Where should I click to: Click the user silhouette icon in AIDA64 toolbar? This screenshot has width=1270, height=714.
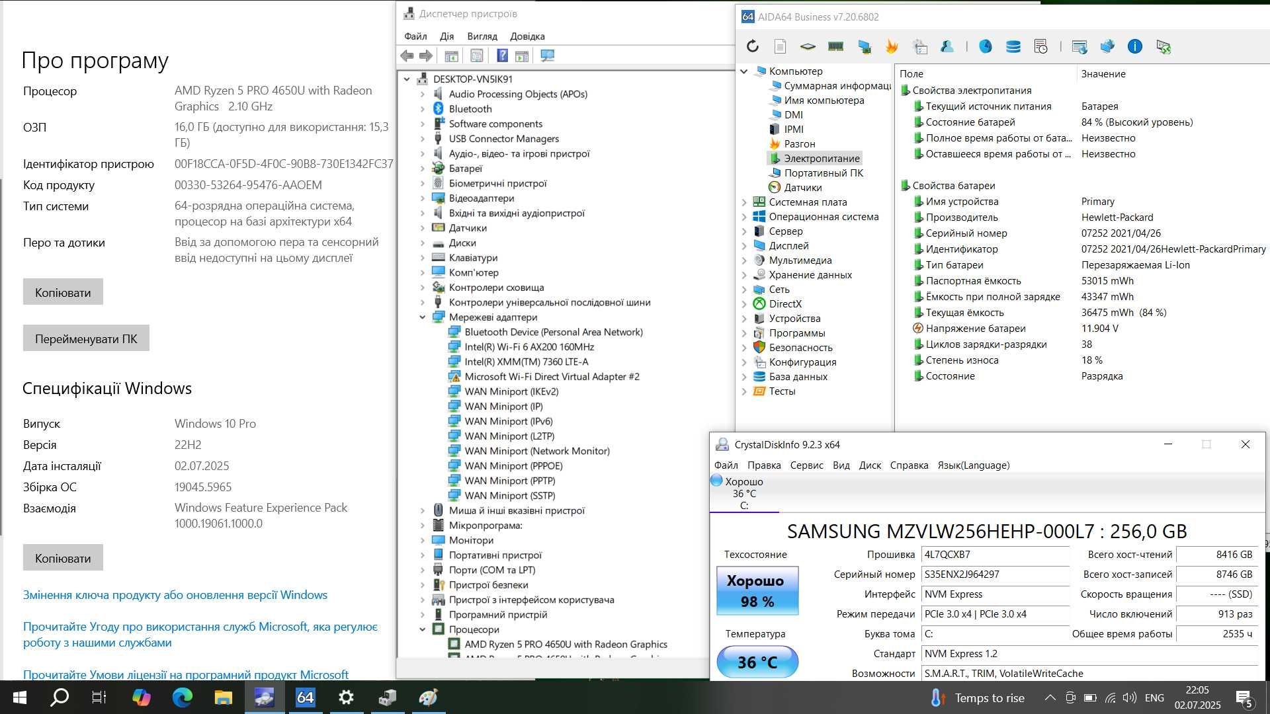tap(947, 46)
